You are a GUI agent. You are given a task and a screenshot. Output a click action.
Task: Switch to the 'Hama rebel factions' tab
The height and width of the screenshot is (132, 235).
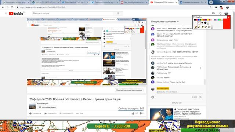16,3
